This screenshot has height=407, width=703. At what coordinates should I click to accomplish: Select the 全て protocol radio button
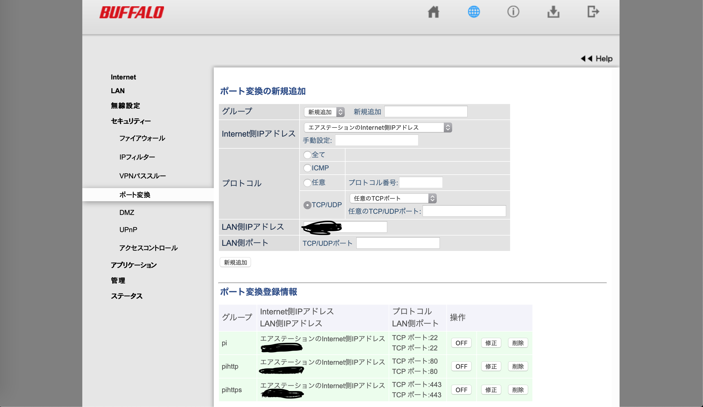pyautogui.click(x=307, y=155)
